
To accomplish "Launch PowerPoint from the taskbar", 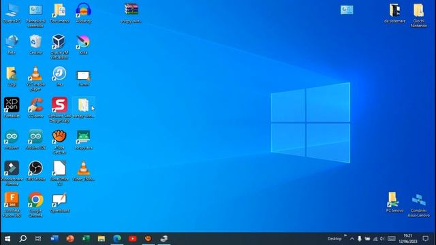I will pos(70,239).
